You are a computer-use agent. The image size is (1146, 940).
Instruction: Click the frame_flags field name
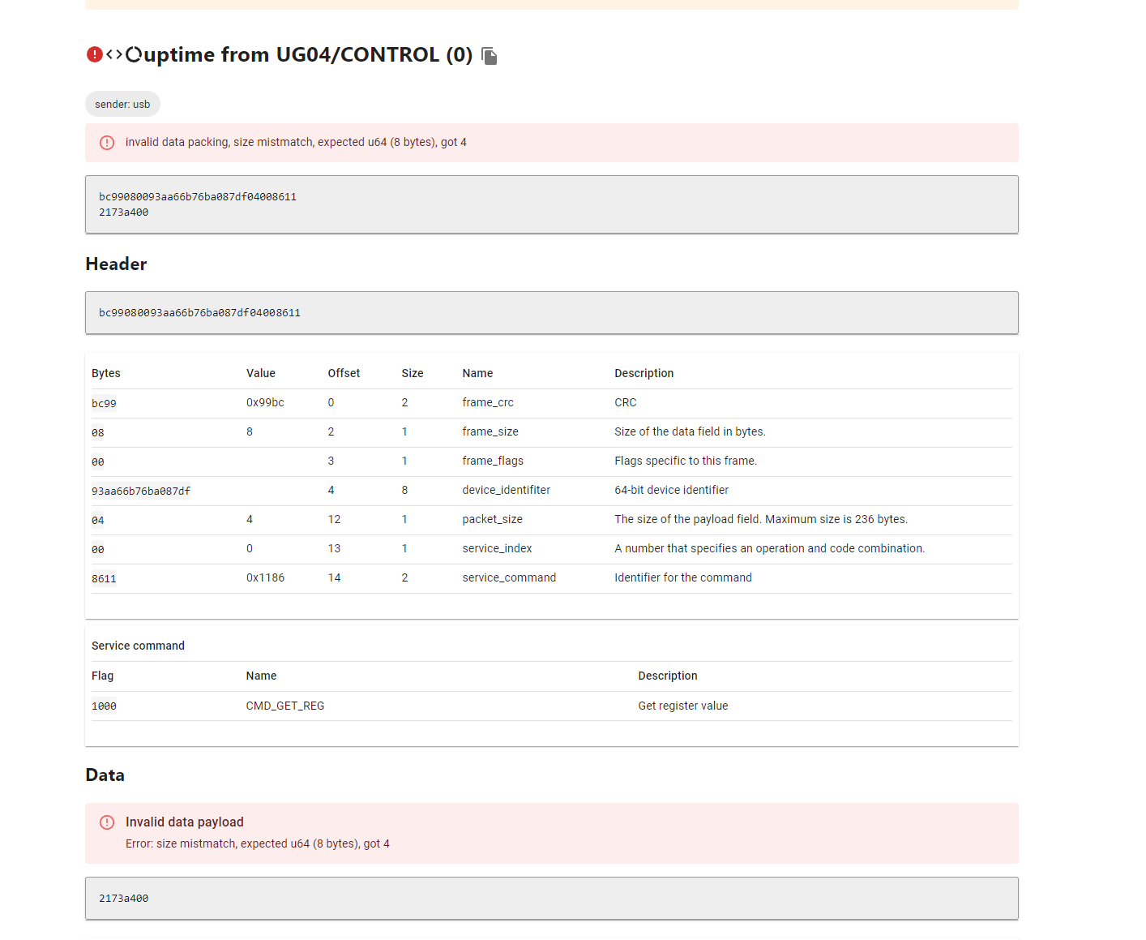pyautogui.click(x=492, y=461)
